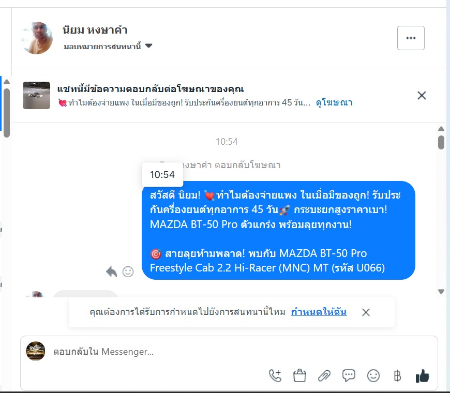
Task: Dismiss the ad reply banner
Action: pos(422,95)
